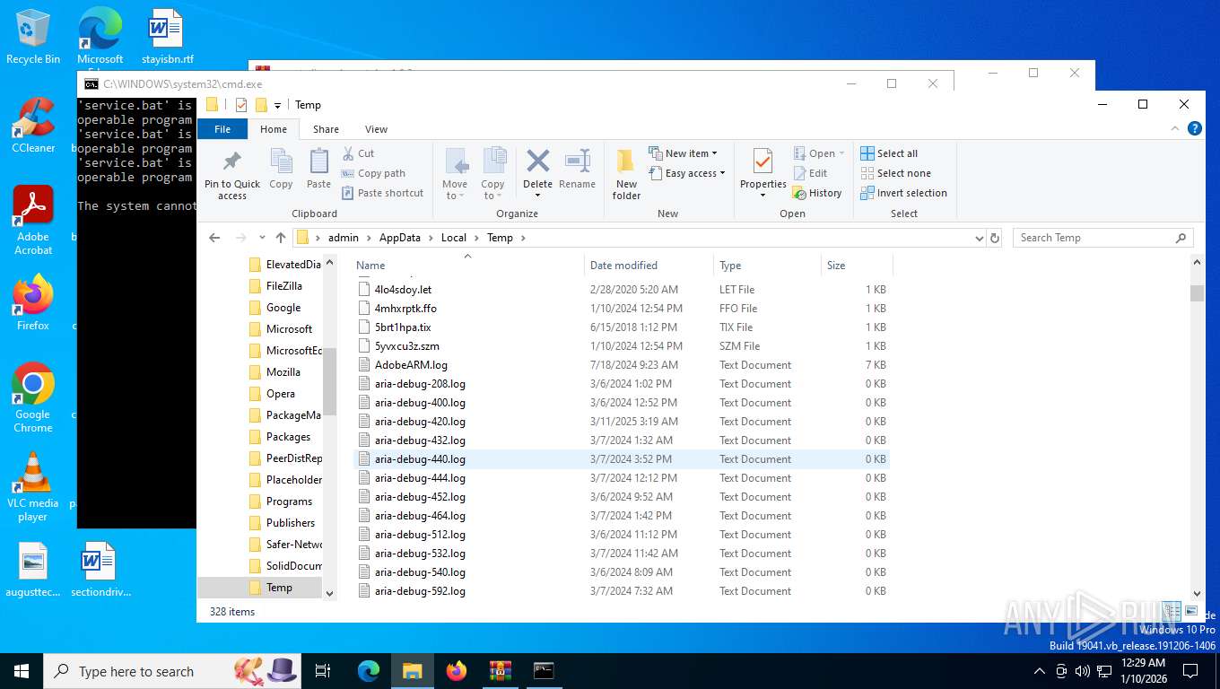Open the File ribbon tab

click(x=222, y=129)
